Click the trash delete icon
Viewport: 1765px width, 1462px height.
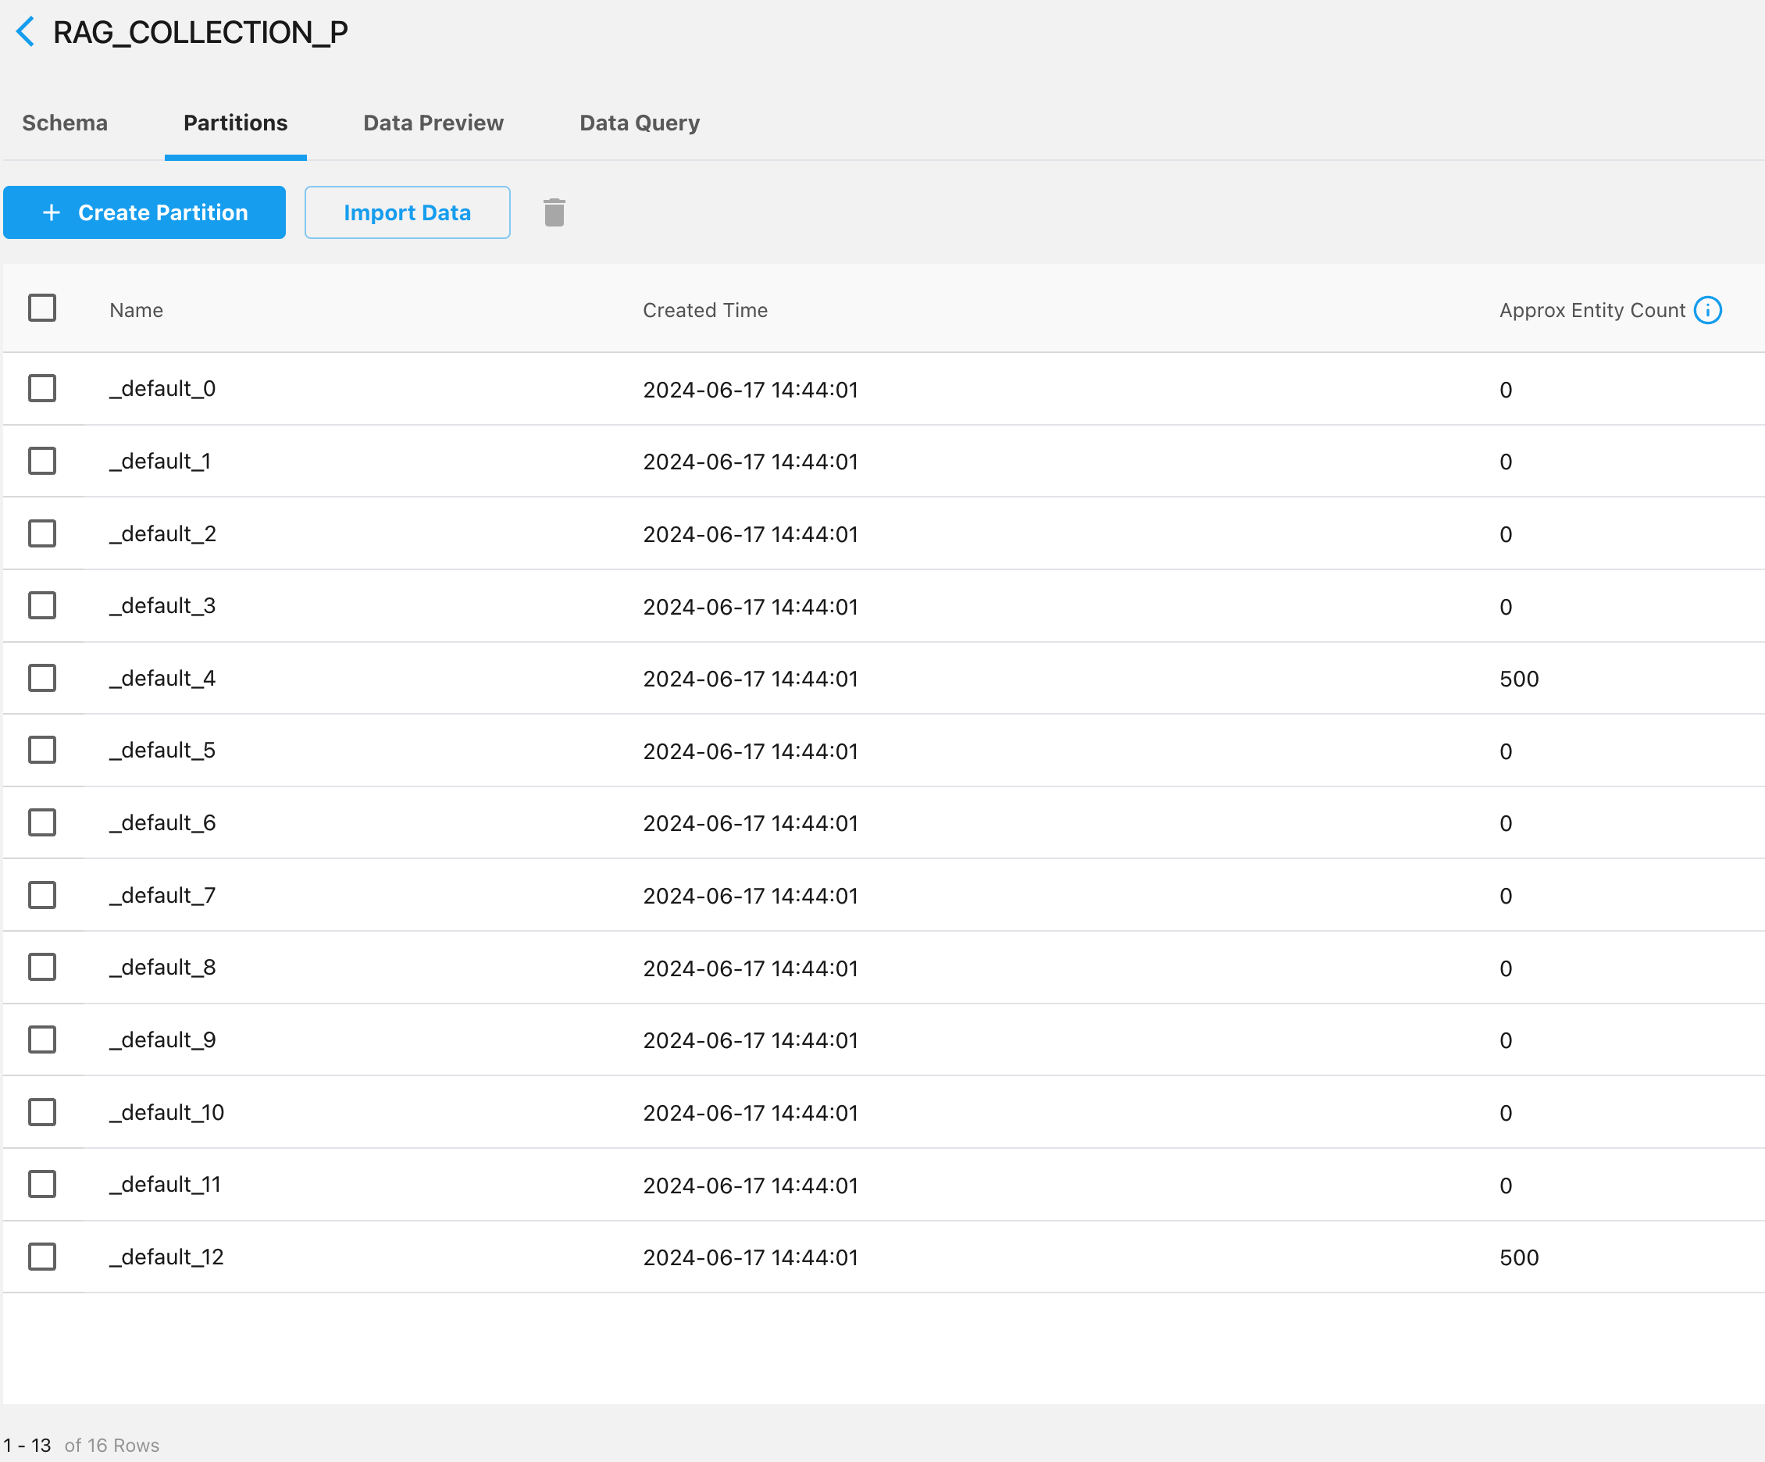click(554, 212)
